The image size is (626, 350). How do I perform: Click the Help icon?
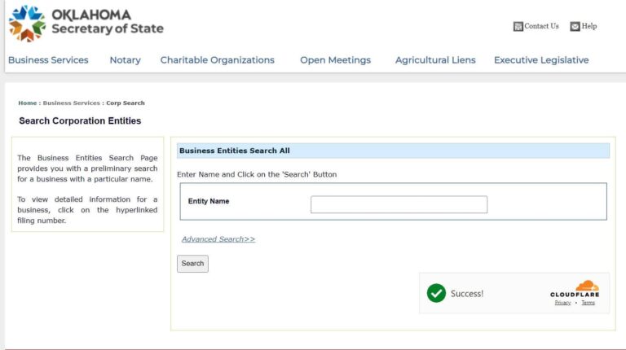[x=575, y=27]
